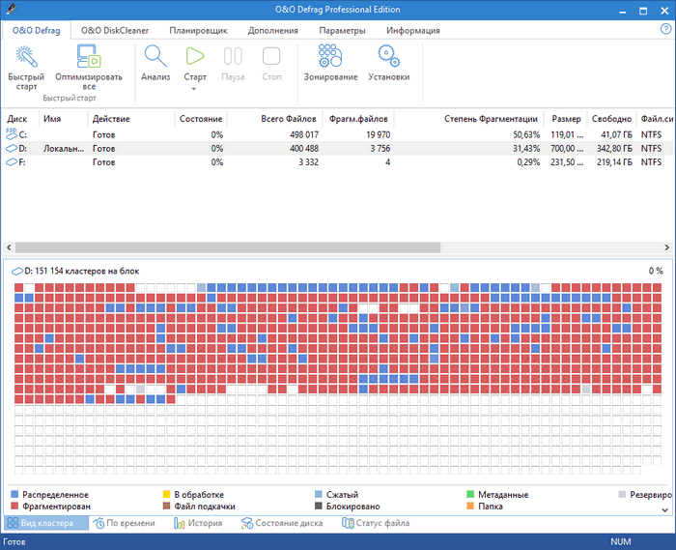This screenshot has width=676, height=550.
Task: Click the horizontal scrollbar right arrow
Action: [x=666, y=247]
